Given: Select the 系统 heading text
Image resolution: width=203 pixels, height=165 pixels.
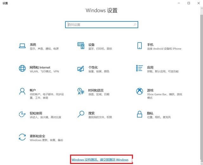Looking at the screenshot, I should coord(33,45).
